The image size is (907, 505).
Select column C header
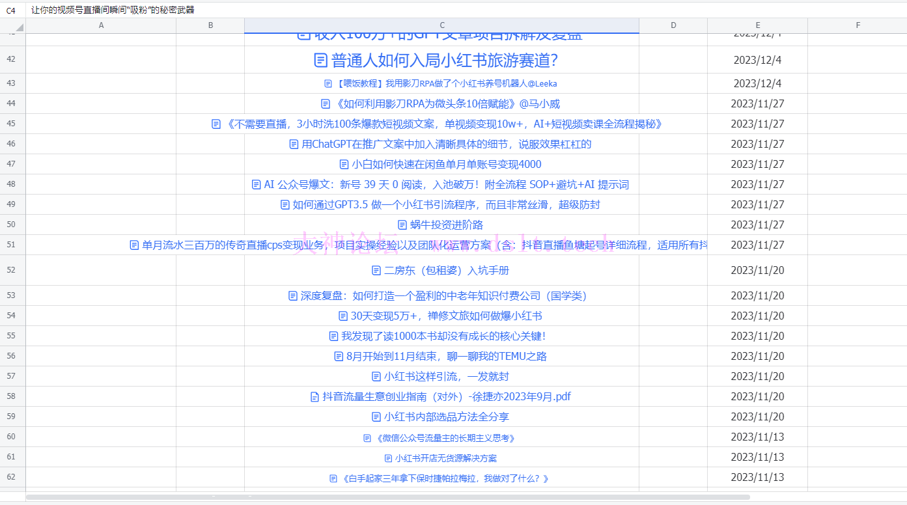point(441,25)
